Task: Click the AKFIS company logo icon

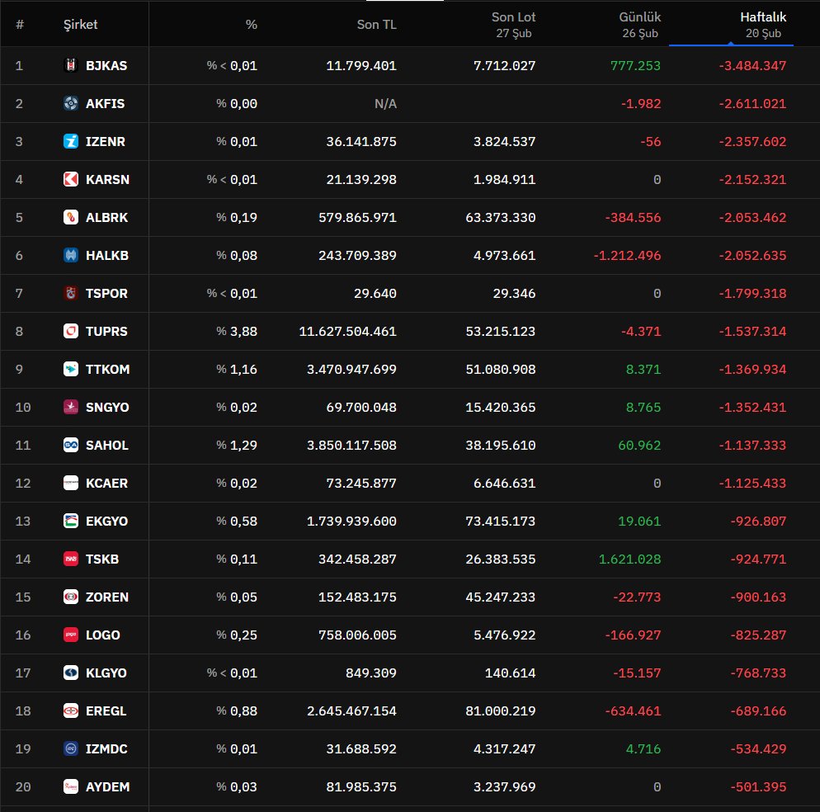Action: click(x=71, y=104)
